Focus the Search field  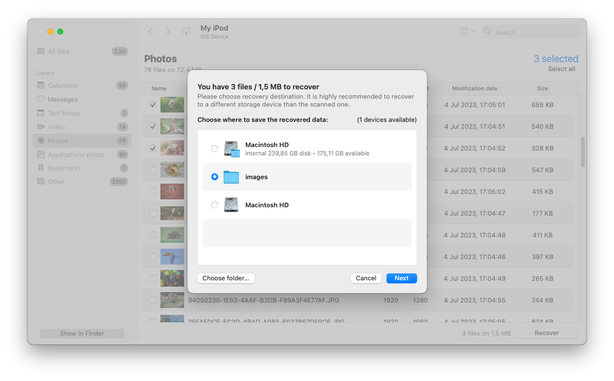point(531,32)
